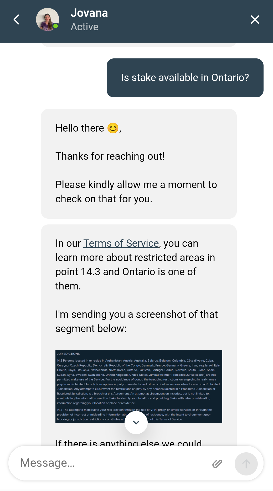Tap the partially visible "If there is anything else" text
The width and height of the screenshot is (273, 491).
pos(128,443)
